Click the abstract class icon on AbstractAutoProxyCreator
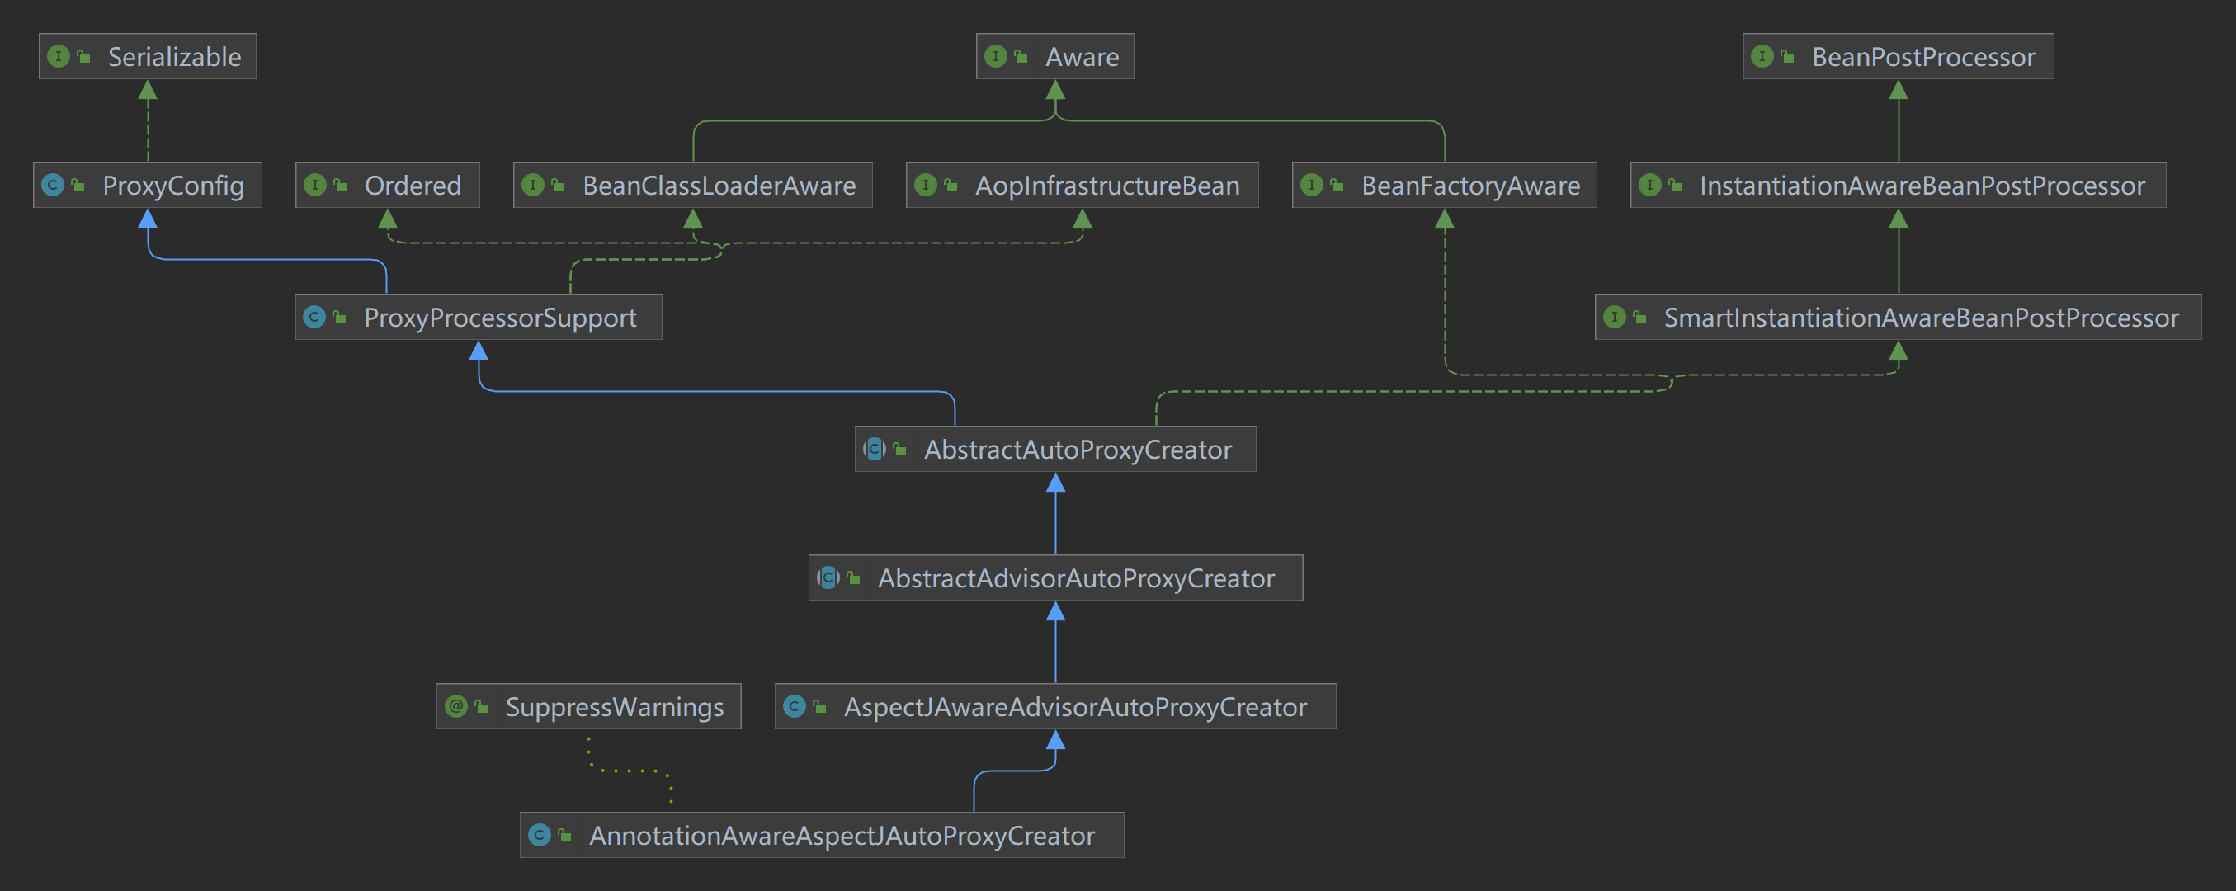2236x891 pixels. tap(874, 449)
